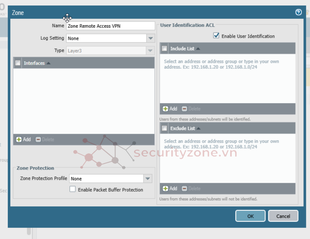Enable Packet Buffer Protection checkbox
Screen dimensions: 310x239
coord(73,189)
